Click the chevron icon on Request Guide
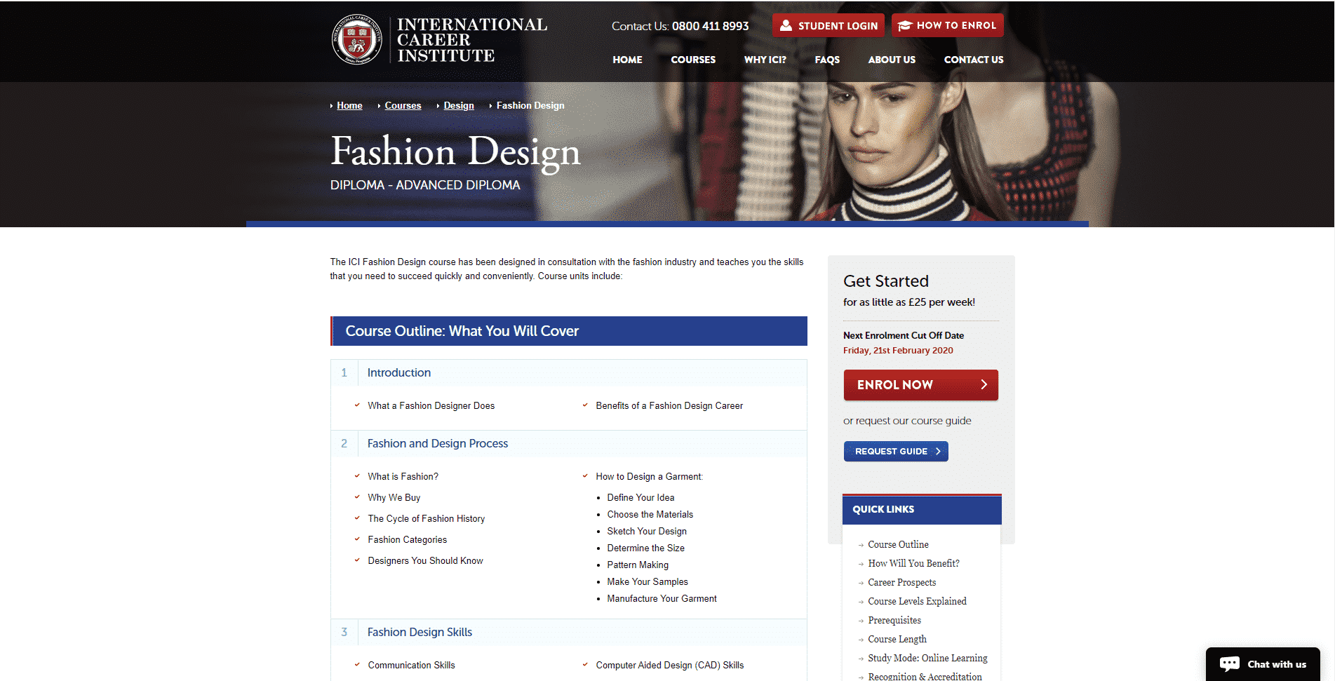The image size is (1335, 681). coord(938,451)
